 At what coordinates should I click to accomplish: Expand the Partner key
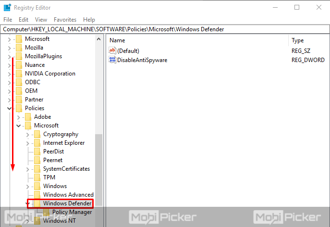tap(9, 100)
